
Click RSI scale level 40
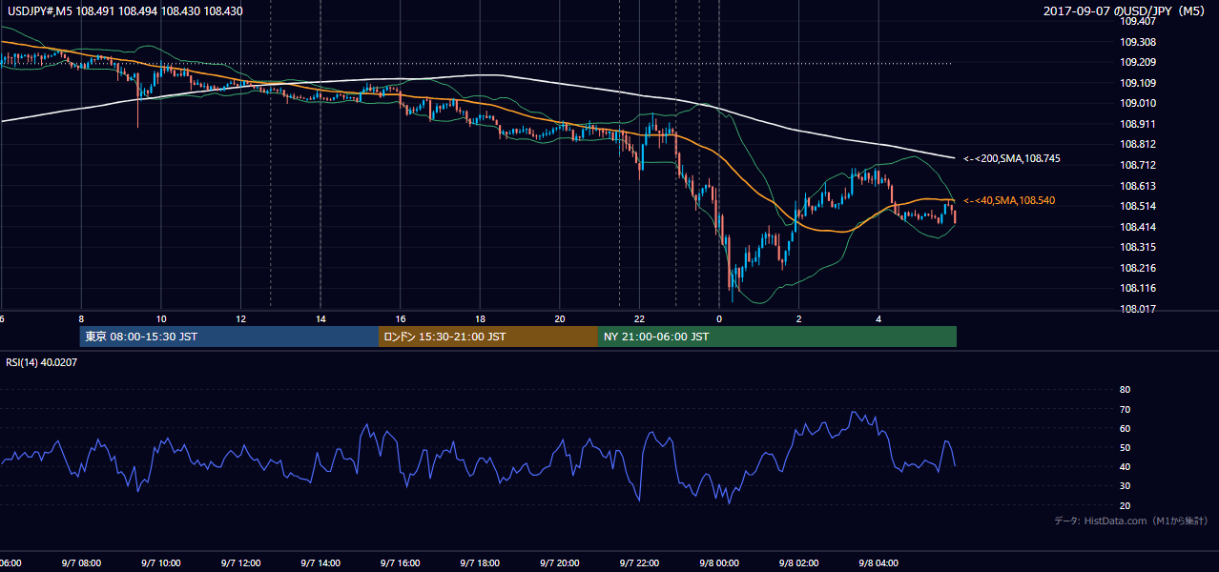pos(1125,466)
